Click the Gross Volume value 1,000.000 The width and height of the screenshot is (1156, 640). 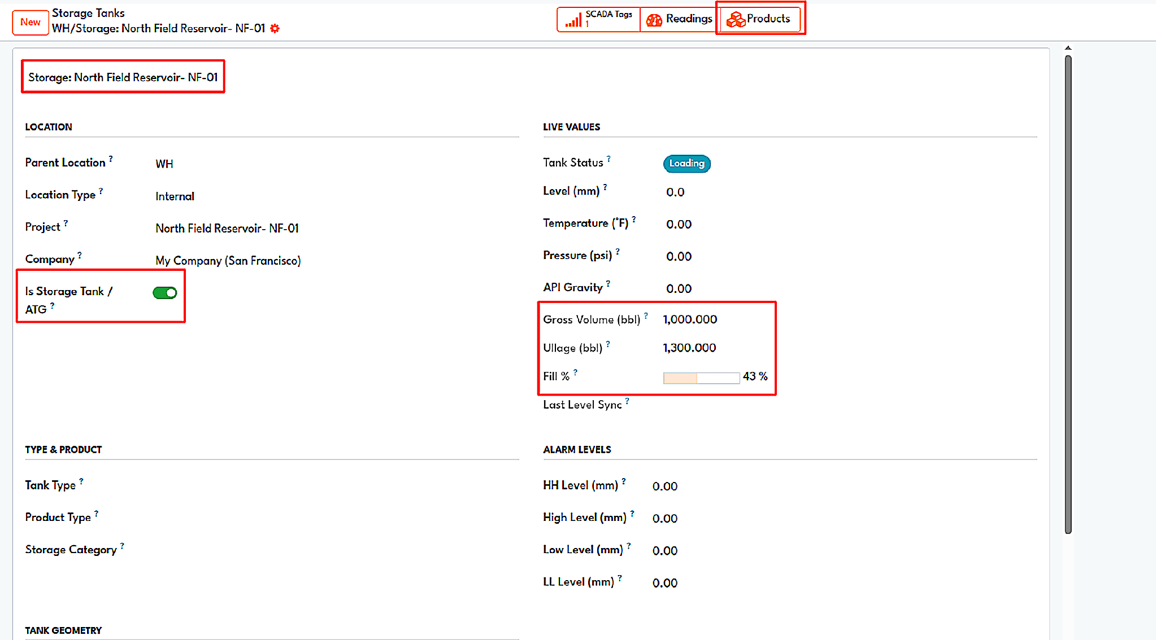690,319
